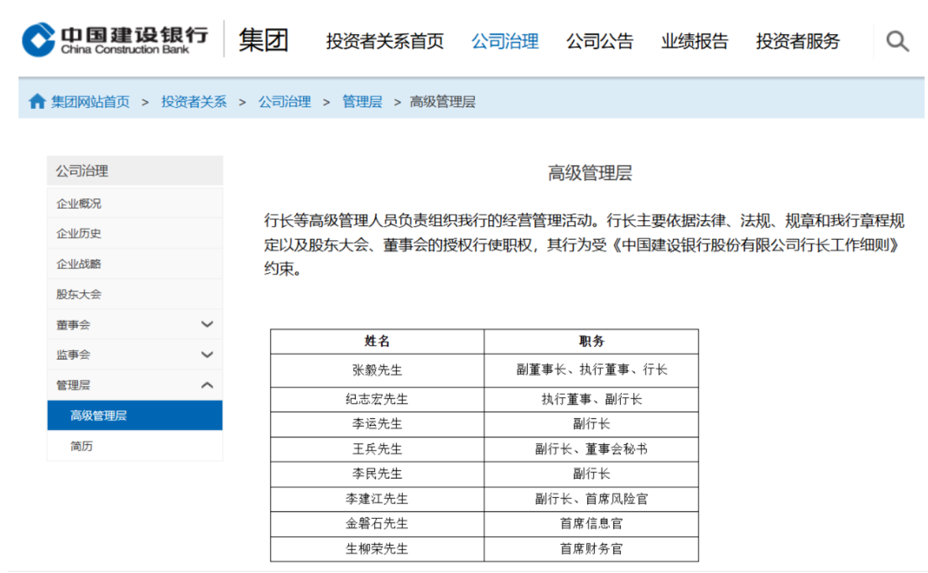The width and height of the screenshot is (928, 573).
Task: Click the China Construction Bank logo
Action: pos(114,40)
